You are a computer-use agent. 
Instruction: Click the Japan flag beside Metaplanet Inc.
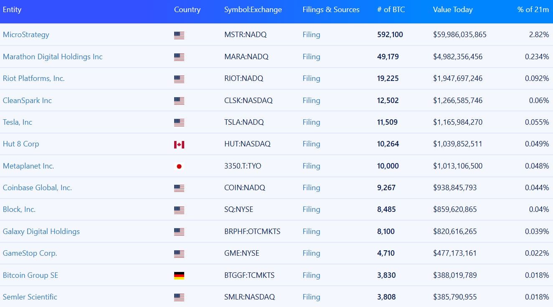coord(179,166)
